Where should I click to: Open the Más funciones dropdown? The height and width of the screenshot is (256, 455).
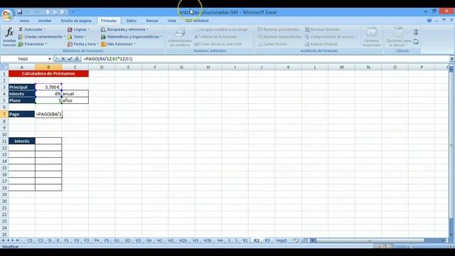pos(118,44)
